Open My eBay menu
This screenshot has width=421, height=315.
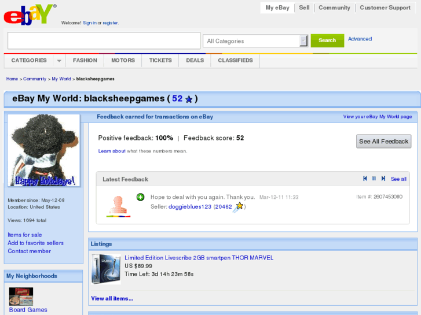277,8
